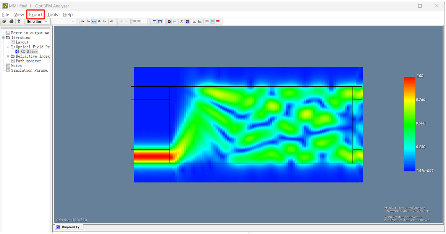Switch to the Component Ey tab
Screen dimensions: 446x234
click(68, 227)
